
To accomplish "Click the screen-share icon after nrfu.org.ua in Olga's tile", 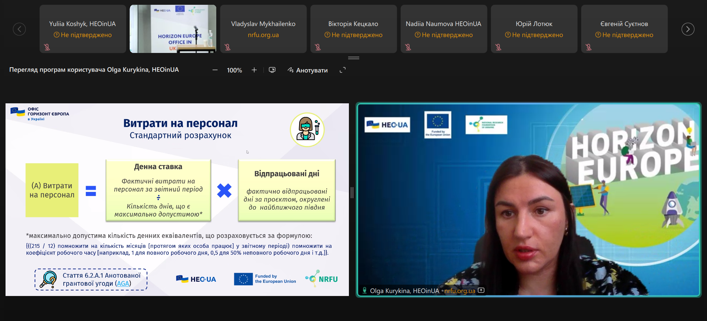I will 481,290.
